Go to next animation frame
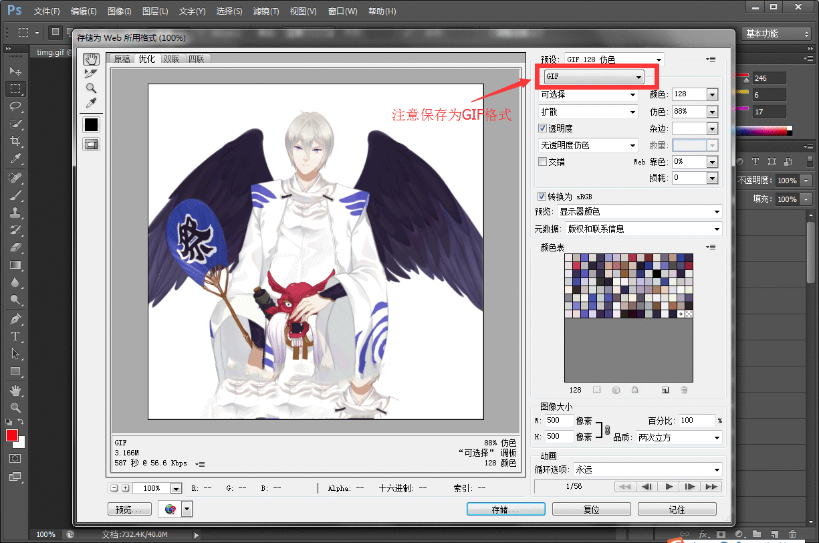The height and width of the screenshot is (543, 819). (x=690, y=487)
